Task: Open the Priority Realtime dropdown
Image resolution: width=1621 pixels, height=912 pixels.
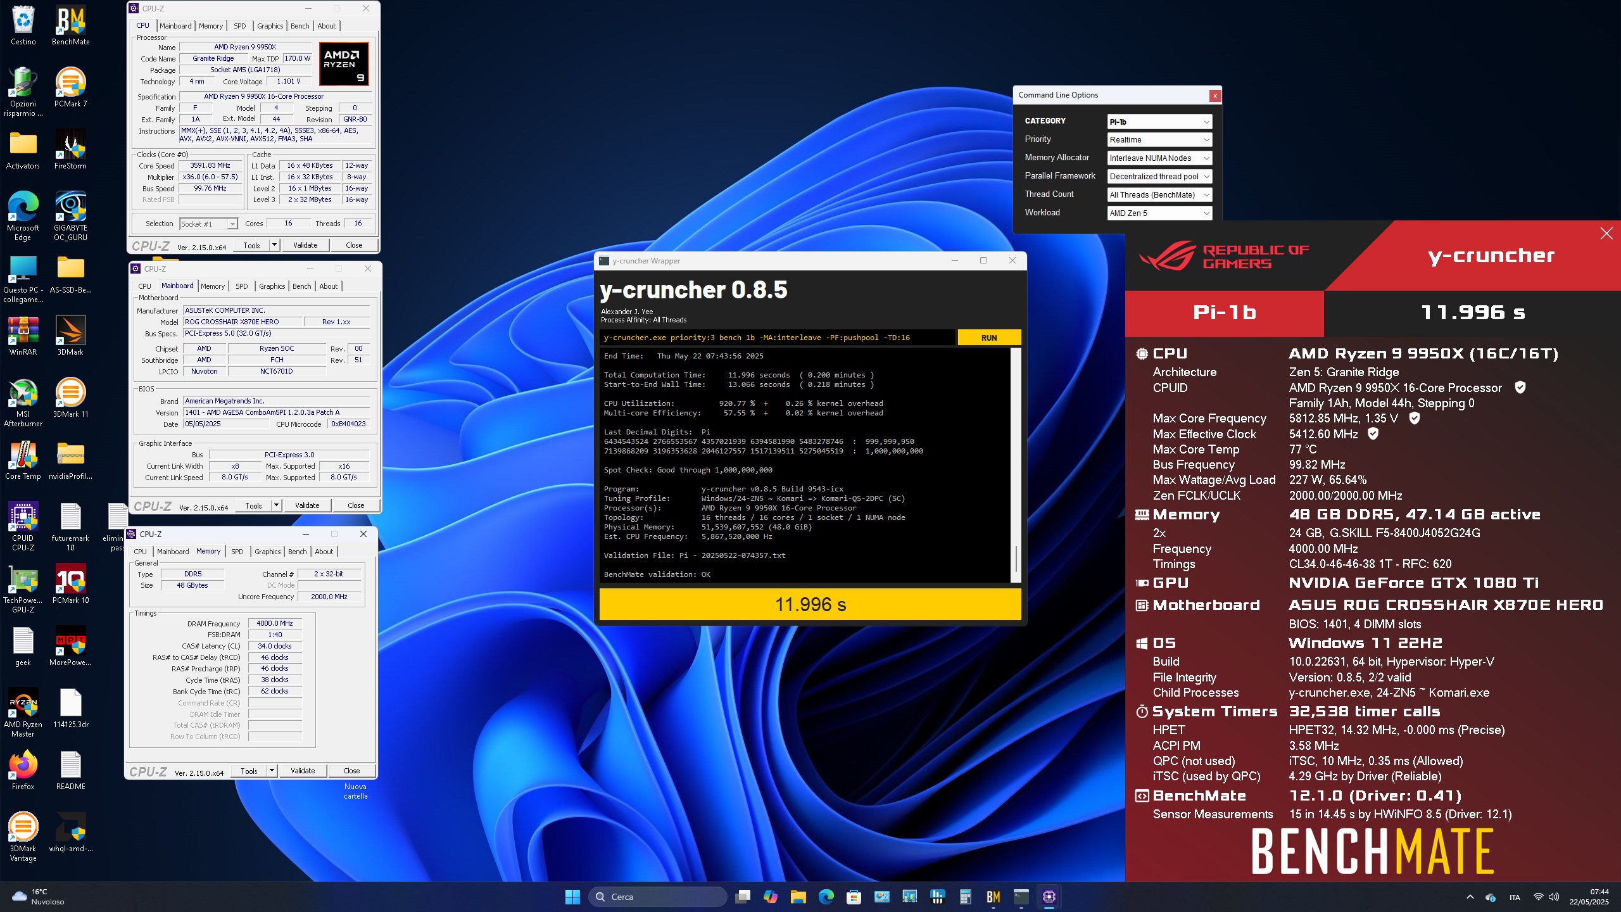Action: coord(1159,140)
